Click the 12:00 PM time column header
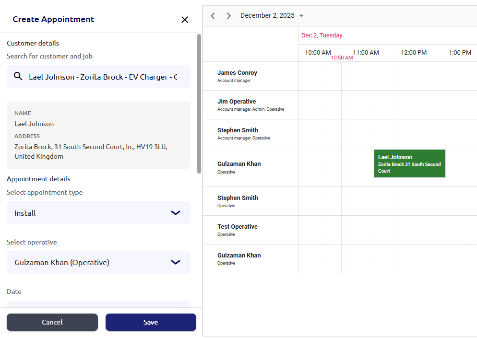This screenshot has width=477, height=338. pyautogui.click(x=414, y=53)
